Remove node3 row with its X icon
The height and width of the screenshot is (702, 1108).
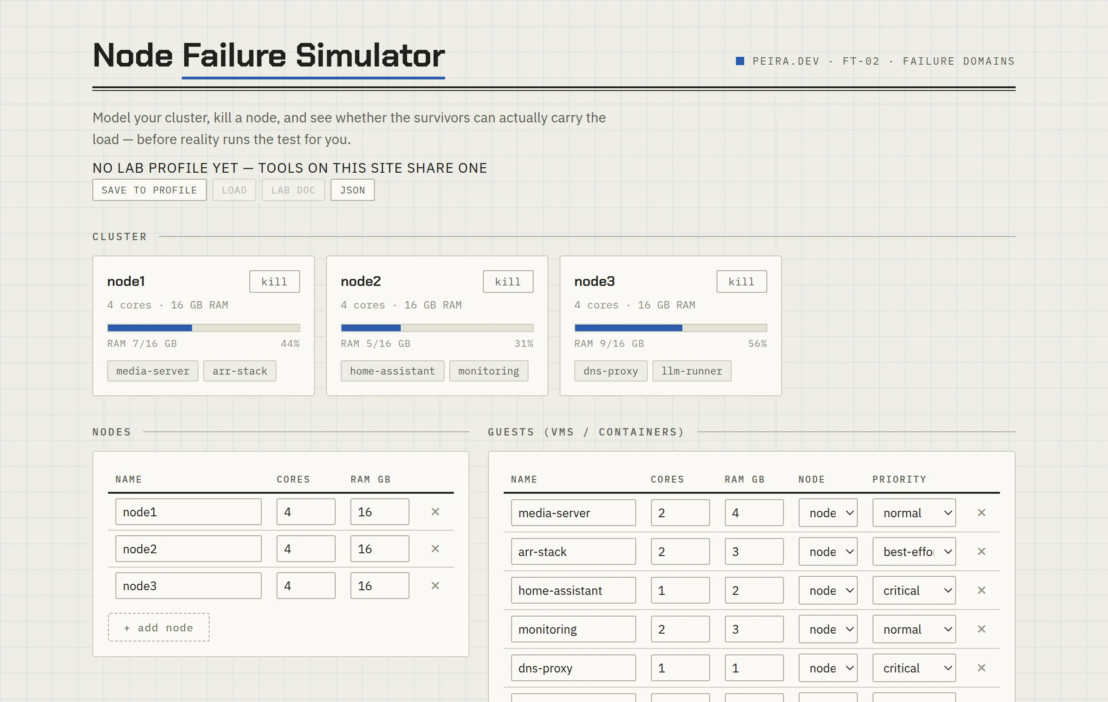[435, 586]
